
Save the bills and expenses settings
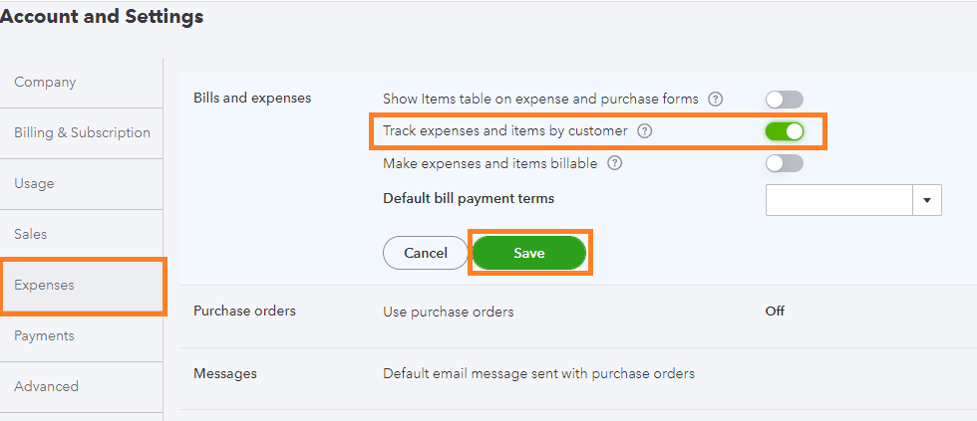pyautogui.click(x=529, y=254)
